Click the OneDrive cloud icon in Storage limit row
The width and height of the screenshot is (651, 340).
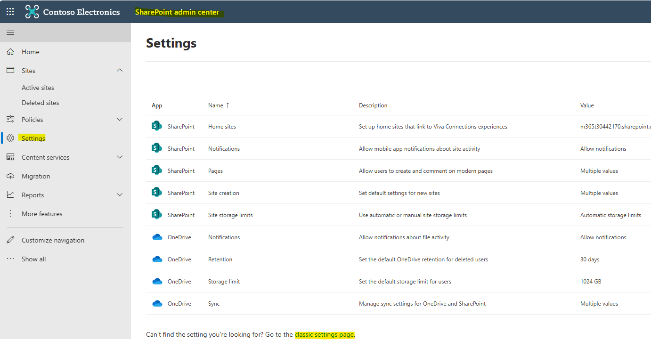point(157,282)
